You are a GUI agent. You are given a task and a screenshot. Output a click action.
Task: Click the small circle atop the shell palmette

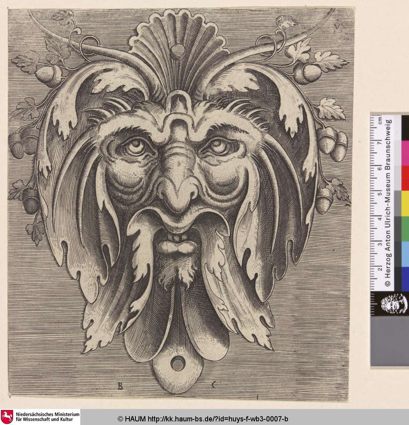click(178, 51)
